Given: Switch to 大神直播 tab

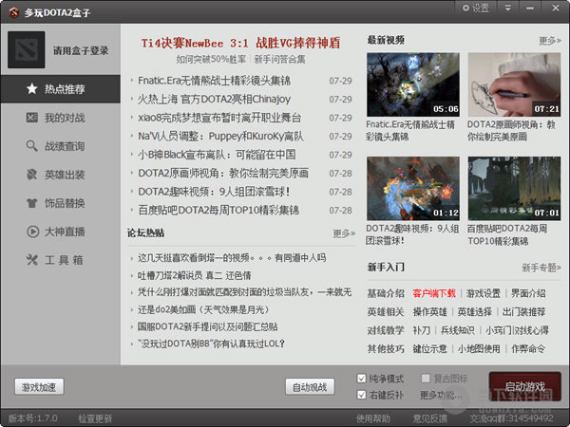Looking at the screenshot, I should click(61, 232).
